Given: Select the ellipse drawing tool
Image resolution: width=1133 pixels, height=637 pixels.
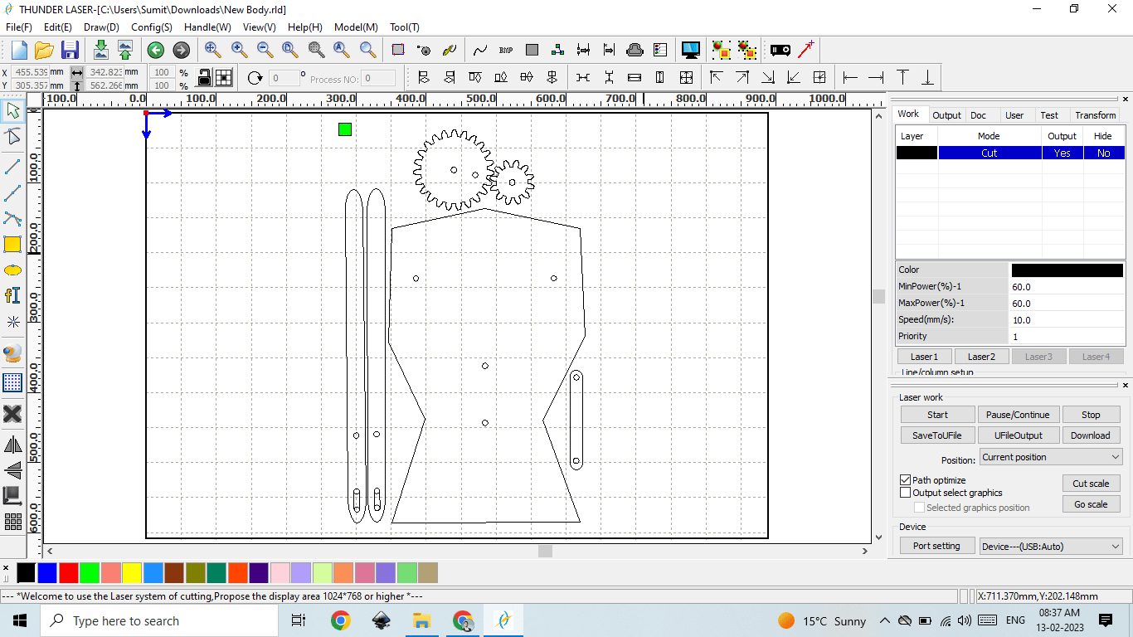Looking at the screenshot, I should pos(12,270).
